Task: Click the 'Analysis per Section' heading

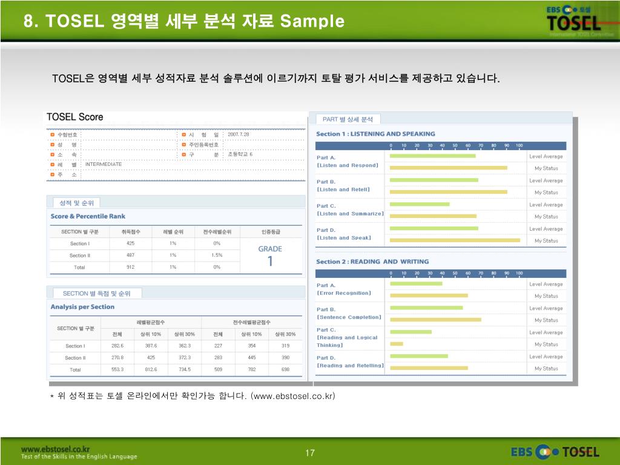Action: click(x=82, y=307)
